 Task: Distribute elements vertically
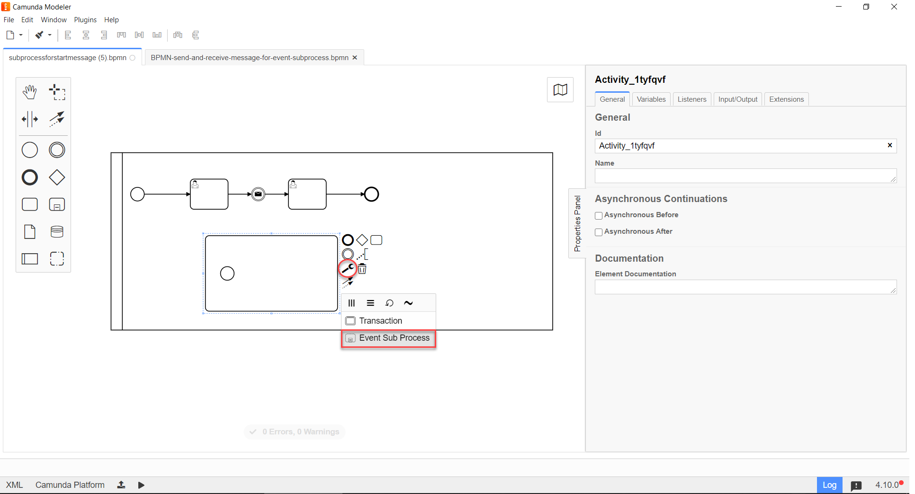(x=196, y=35)
